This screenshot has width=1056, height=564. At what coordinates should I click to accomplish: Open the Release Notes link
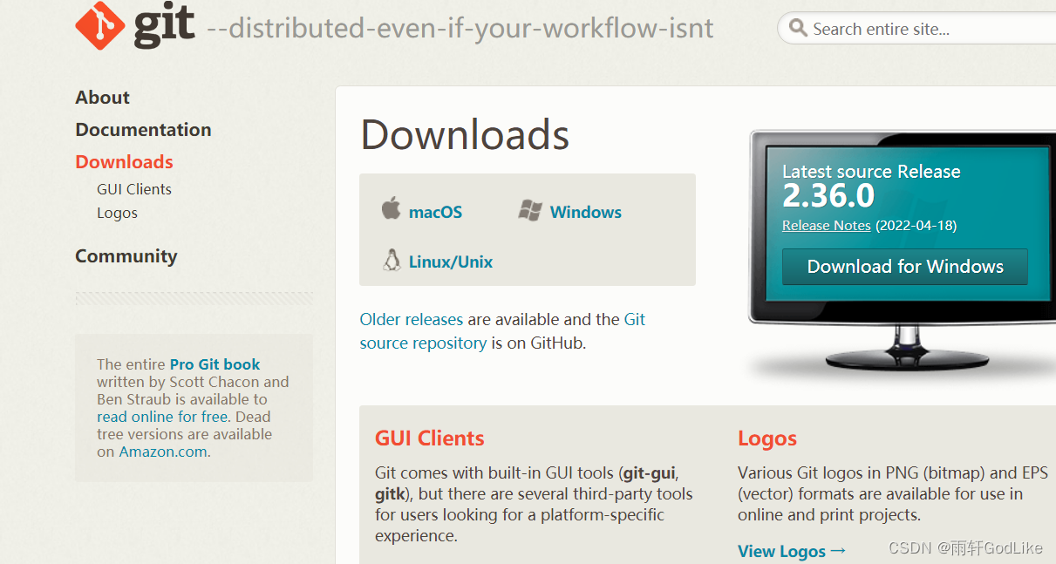point(827,226)
